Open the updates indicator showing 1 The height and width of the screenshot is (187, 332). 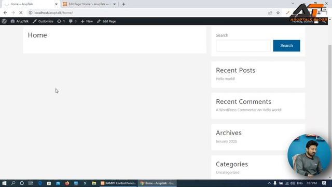point(61,21)
